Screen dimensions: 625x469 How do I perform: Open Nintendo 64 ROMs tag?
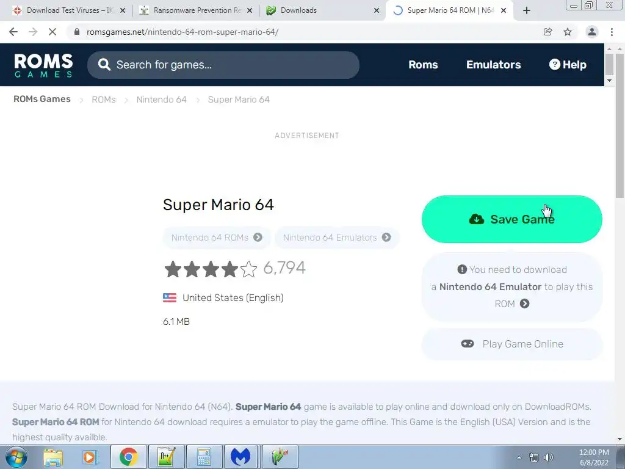click(217, 238)
